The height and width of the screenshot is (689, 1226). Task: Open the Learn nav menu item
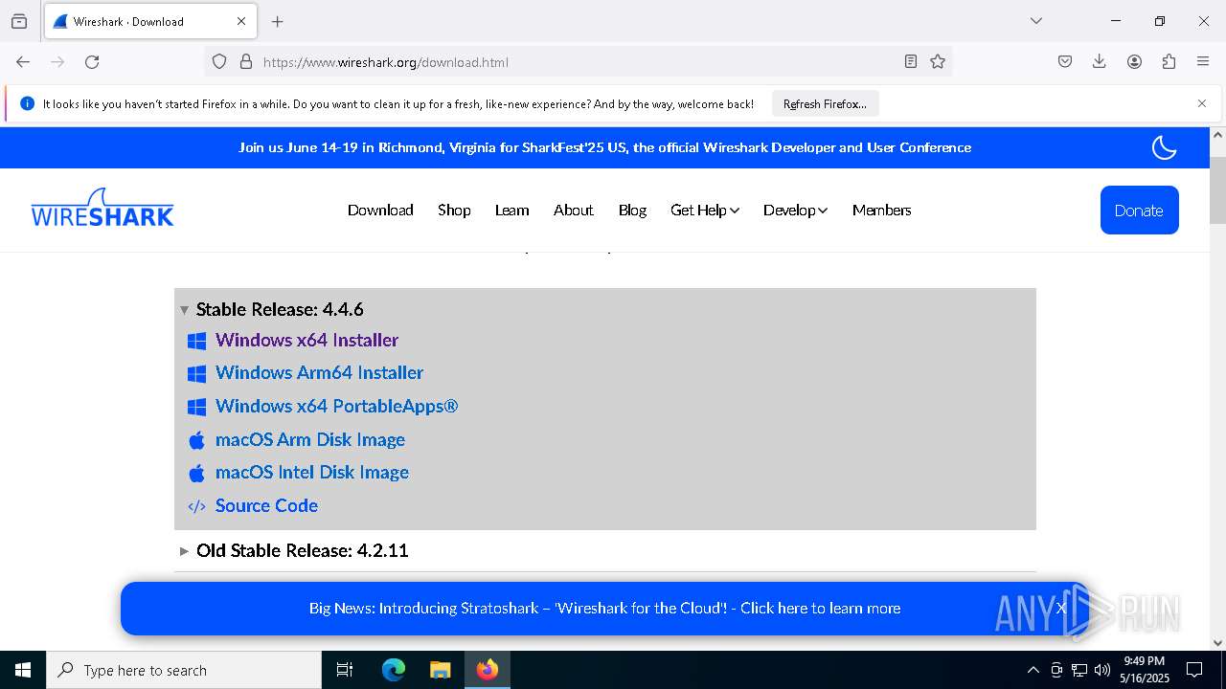point(511,210)
